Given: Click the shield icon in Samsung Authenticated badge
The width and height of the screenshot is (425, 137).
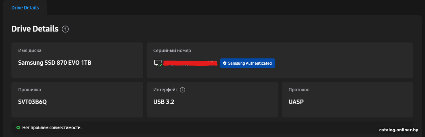Looking at the screenshot, I should (x=225, y=63).
